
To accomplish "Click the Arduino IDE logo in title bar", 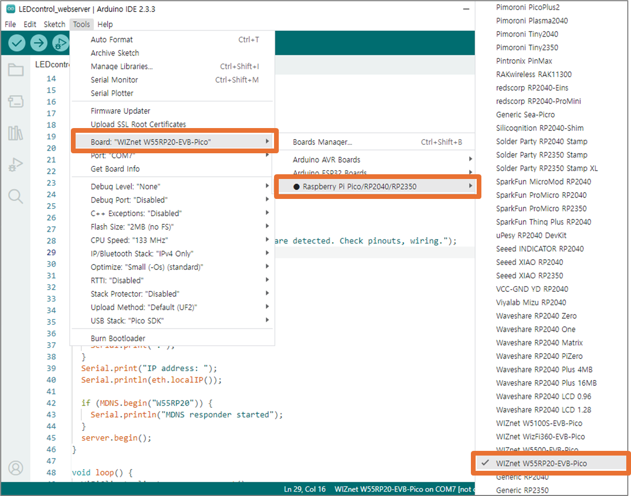I will pyautogui.click(x=10, y=9).
